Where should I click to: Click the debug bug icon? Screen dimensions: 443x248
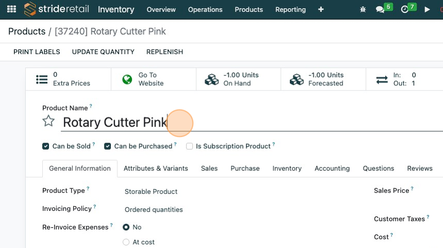pos(363,9)
